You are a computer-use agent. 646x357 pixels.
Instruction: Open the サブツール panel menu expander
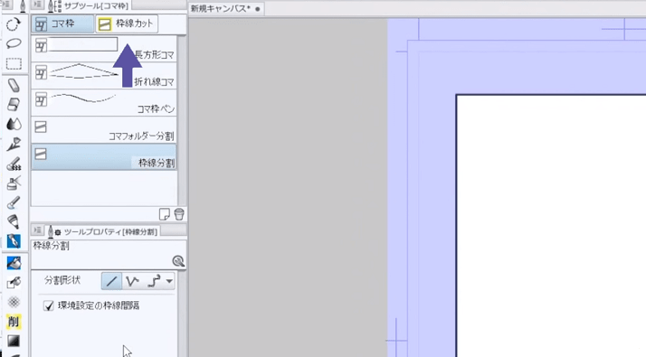tap(37, 5)
